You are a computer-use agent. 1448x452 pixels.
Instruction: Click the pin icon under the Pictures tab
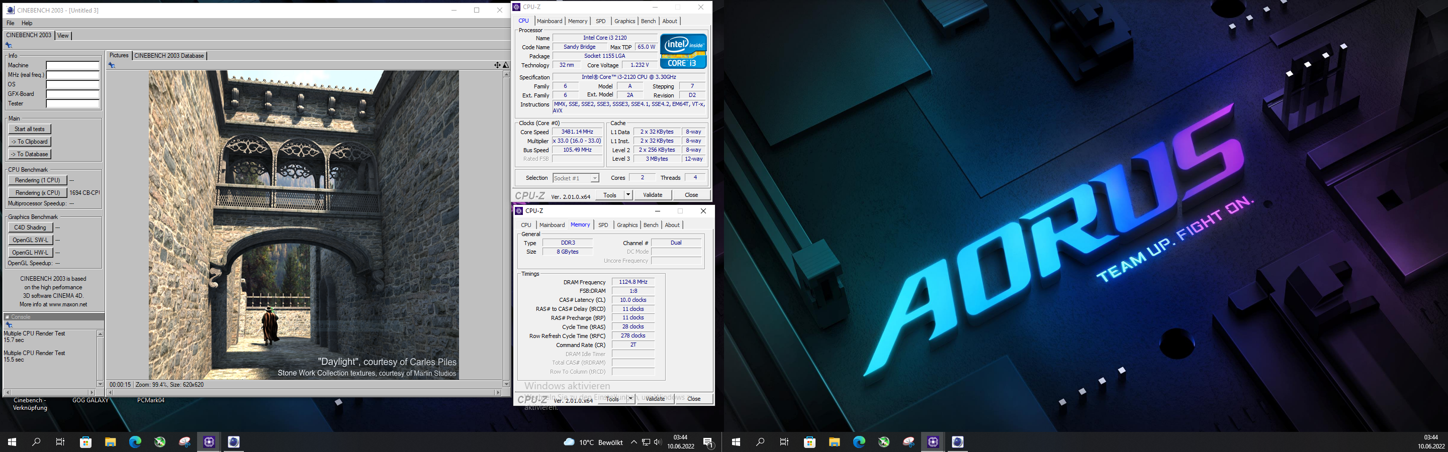[x=112, y=65]
